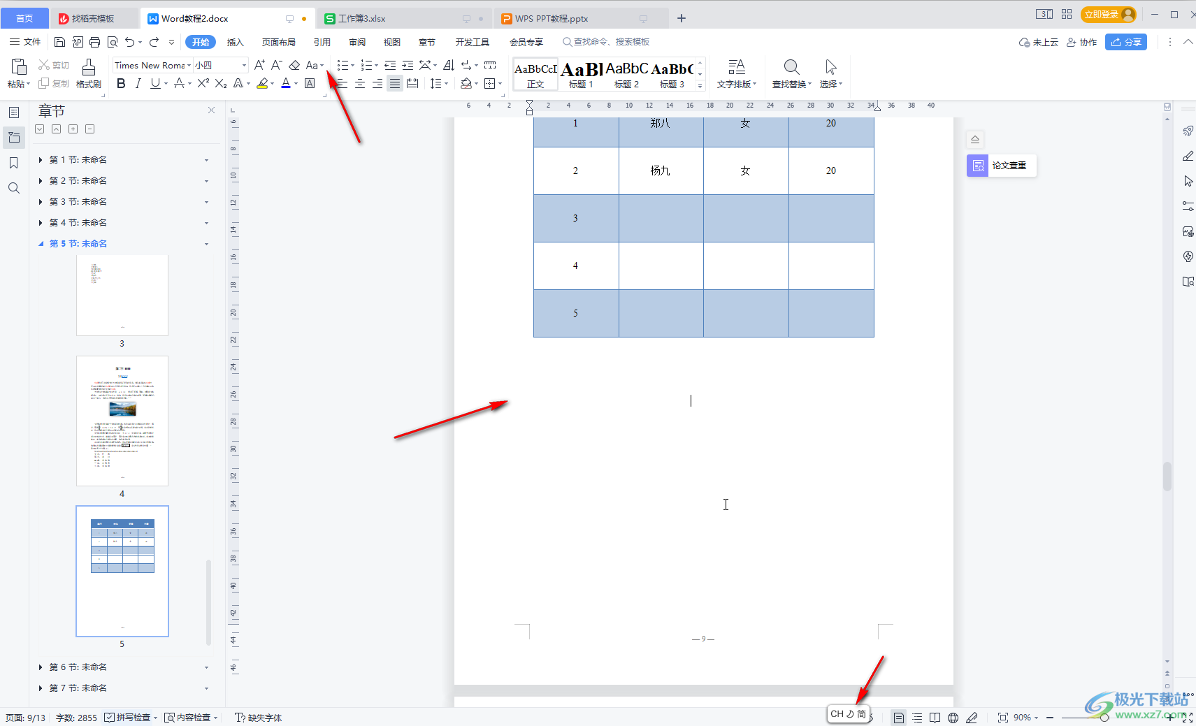Toggle the chapter navigation pane icon
The image size is (1196, 726).
[14, 138]
